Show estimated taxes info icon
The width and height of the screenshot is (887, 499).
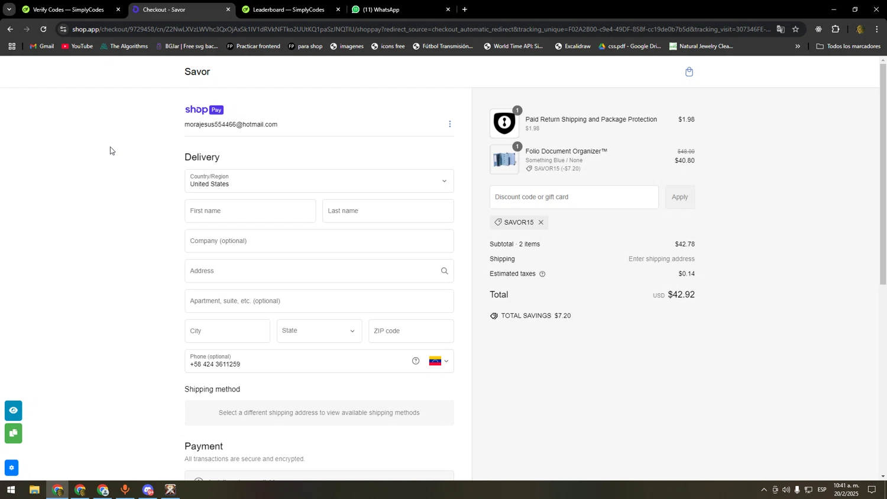click(x=542, y=274)
